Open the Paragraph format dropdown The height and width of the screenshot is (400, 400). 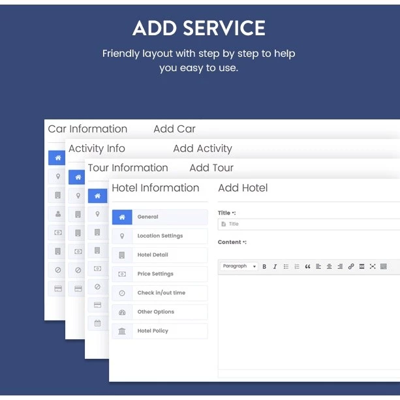[x=239, y=266]
